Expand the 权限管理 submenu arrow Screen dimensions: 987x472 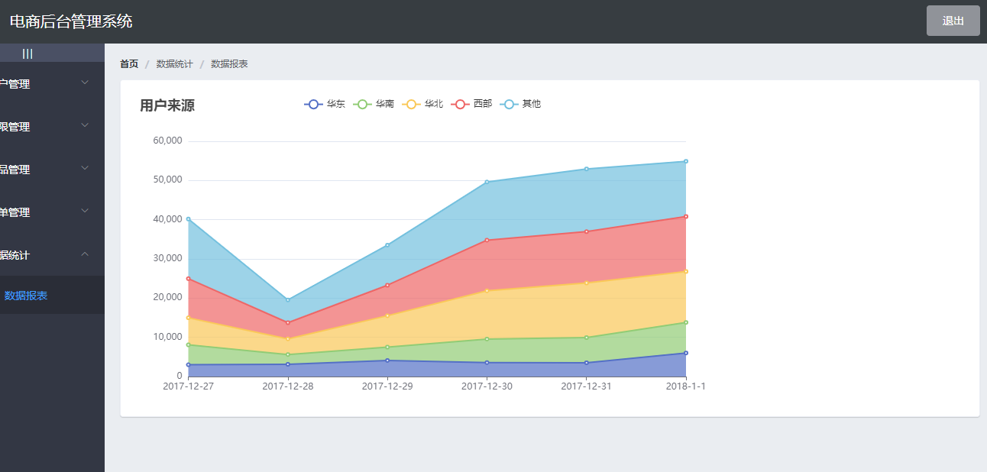click(x=85, y=126)
